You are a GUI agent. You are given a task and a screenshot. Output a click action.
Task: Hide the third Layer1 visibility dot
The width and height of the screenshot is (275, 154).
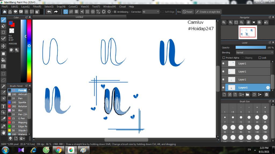tap(223, 79)
